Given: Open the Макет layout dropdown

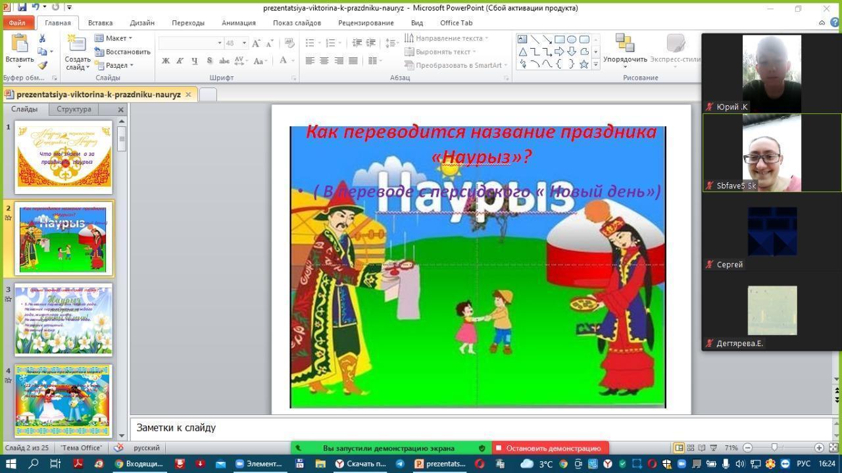Looking at the screenshot, I should [114, 38].
